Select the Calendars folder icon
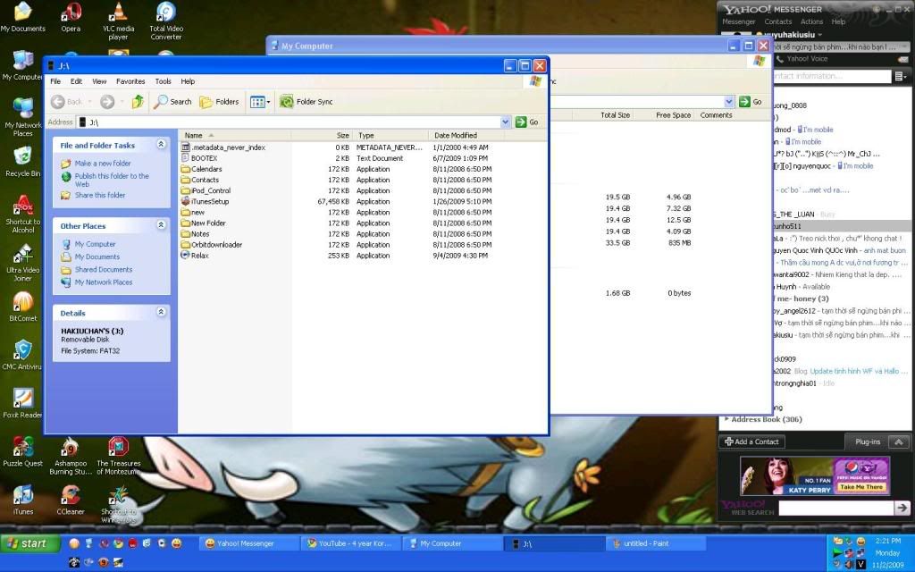The width and height of the screenshot is (915, 572). 186,169
